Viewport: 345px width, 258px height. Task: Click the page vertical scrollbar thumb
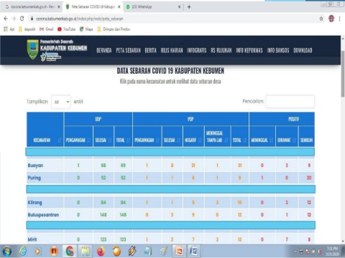coord(343,74)
